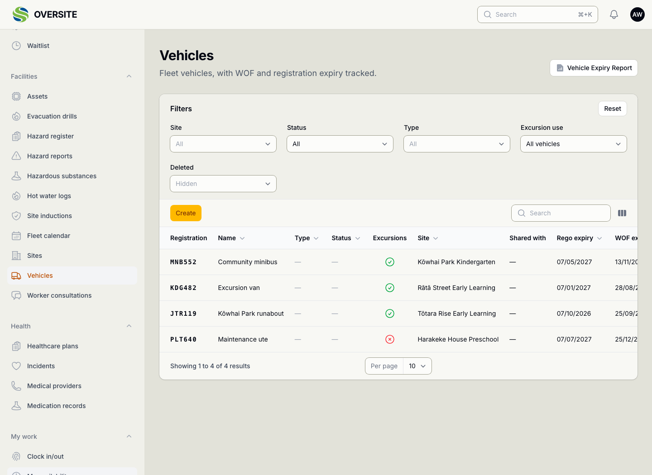Click the Clock in/out fingerprint icon
652x475 pixels.
pyautogui.click(x=16, y=456)
